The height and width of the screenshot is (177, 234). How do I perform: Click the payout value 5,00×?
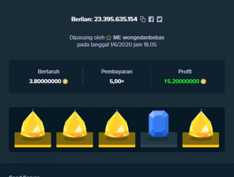[x=117, y=81]
